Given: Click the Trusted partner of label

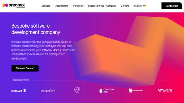Looking at the screenshot, I should 20,80.
